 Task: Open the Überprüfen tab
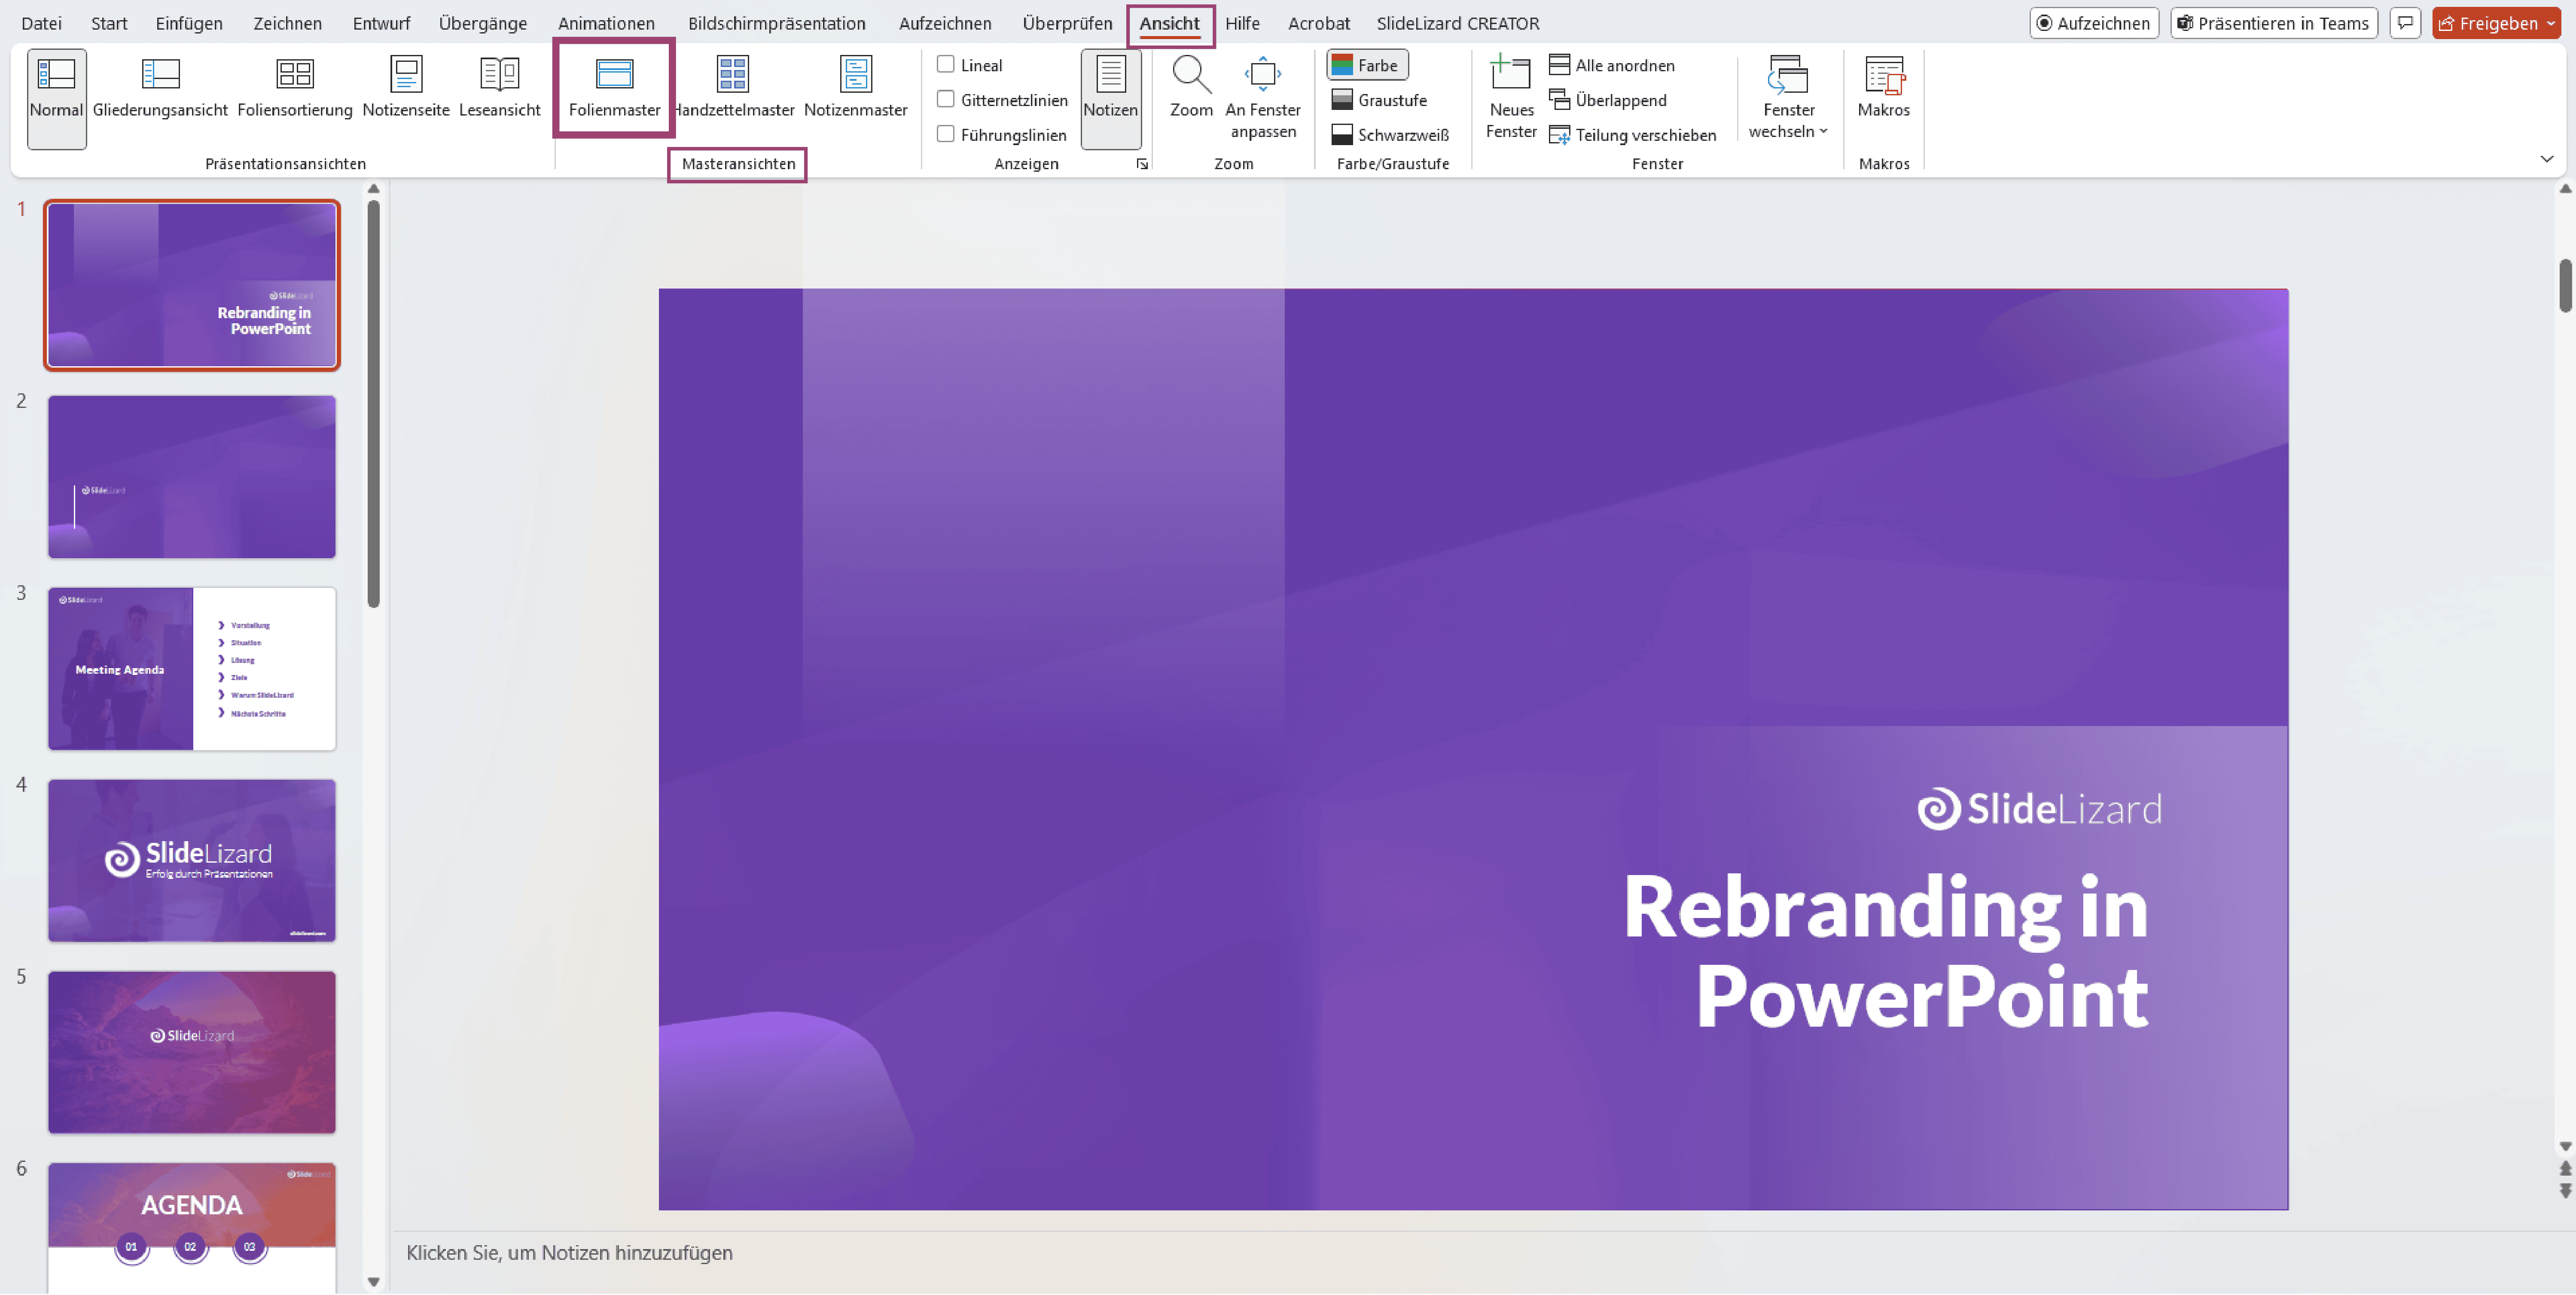point(1067,23)
